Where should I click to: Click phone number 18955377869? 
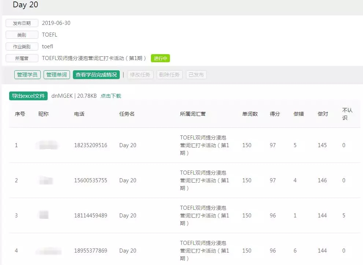[90, 251]
